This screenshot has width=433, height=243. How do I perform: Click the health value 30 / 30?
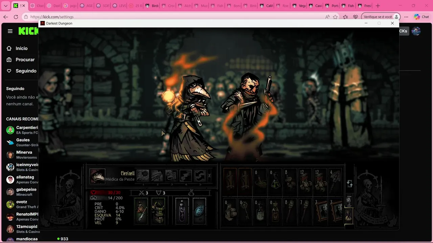click(114, 193)
